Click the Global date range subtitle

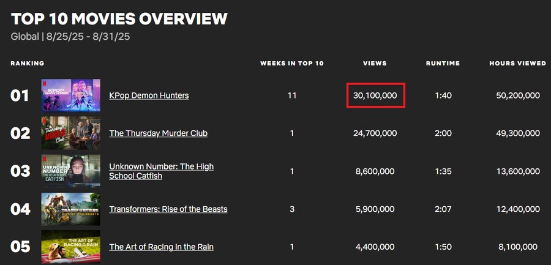pyautogui.click(x=70, y=37)
